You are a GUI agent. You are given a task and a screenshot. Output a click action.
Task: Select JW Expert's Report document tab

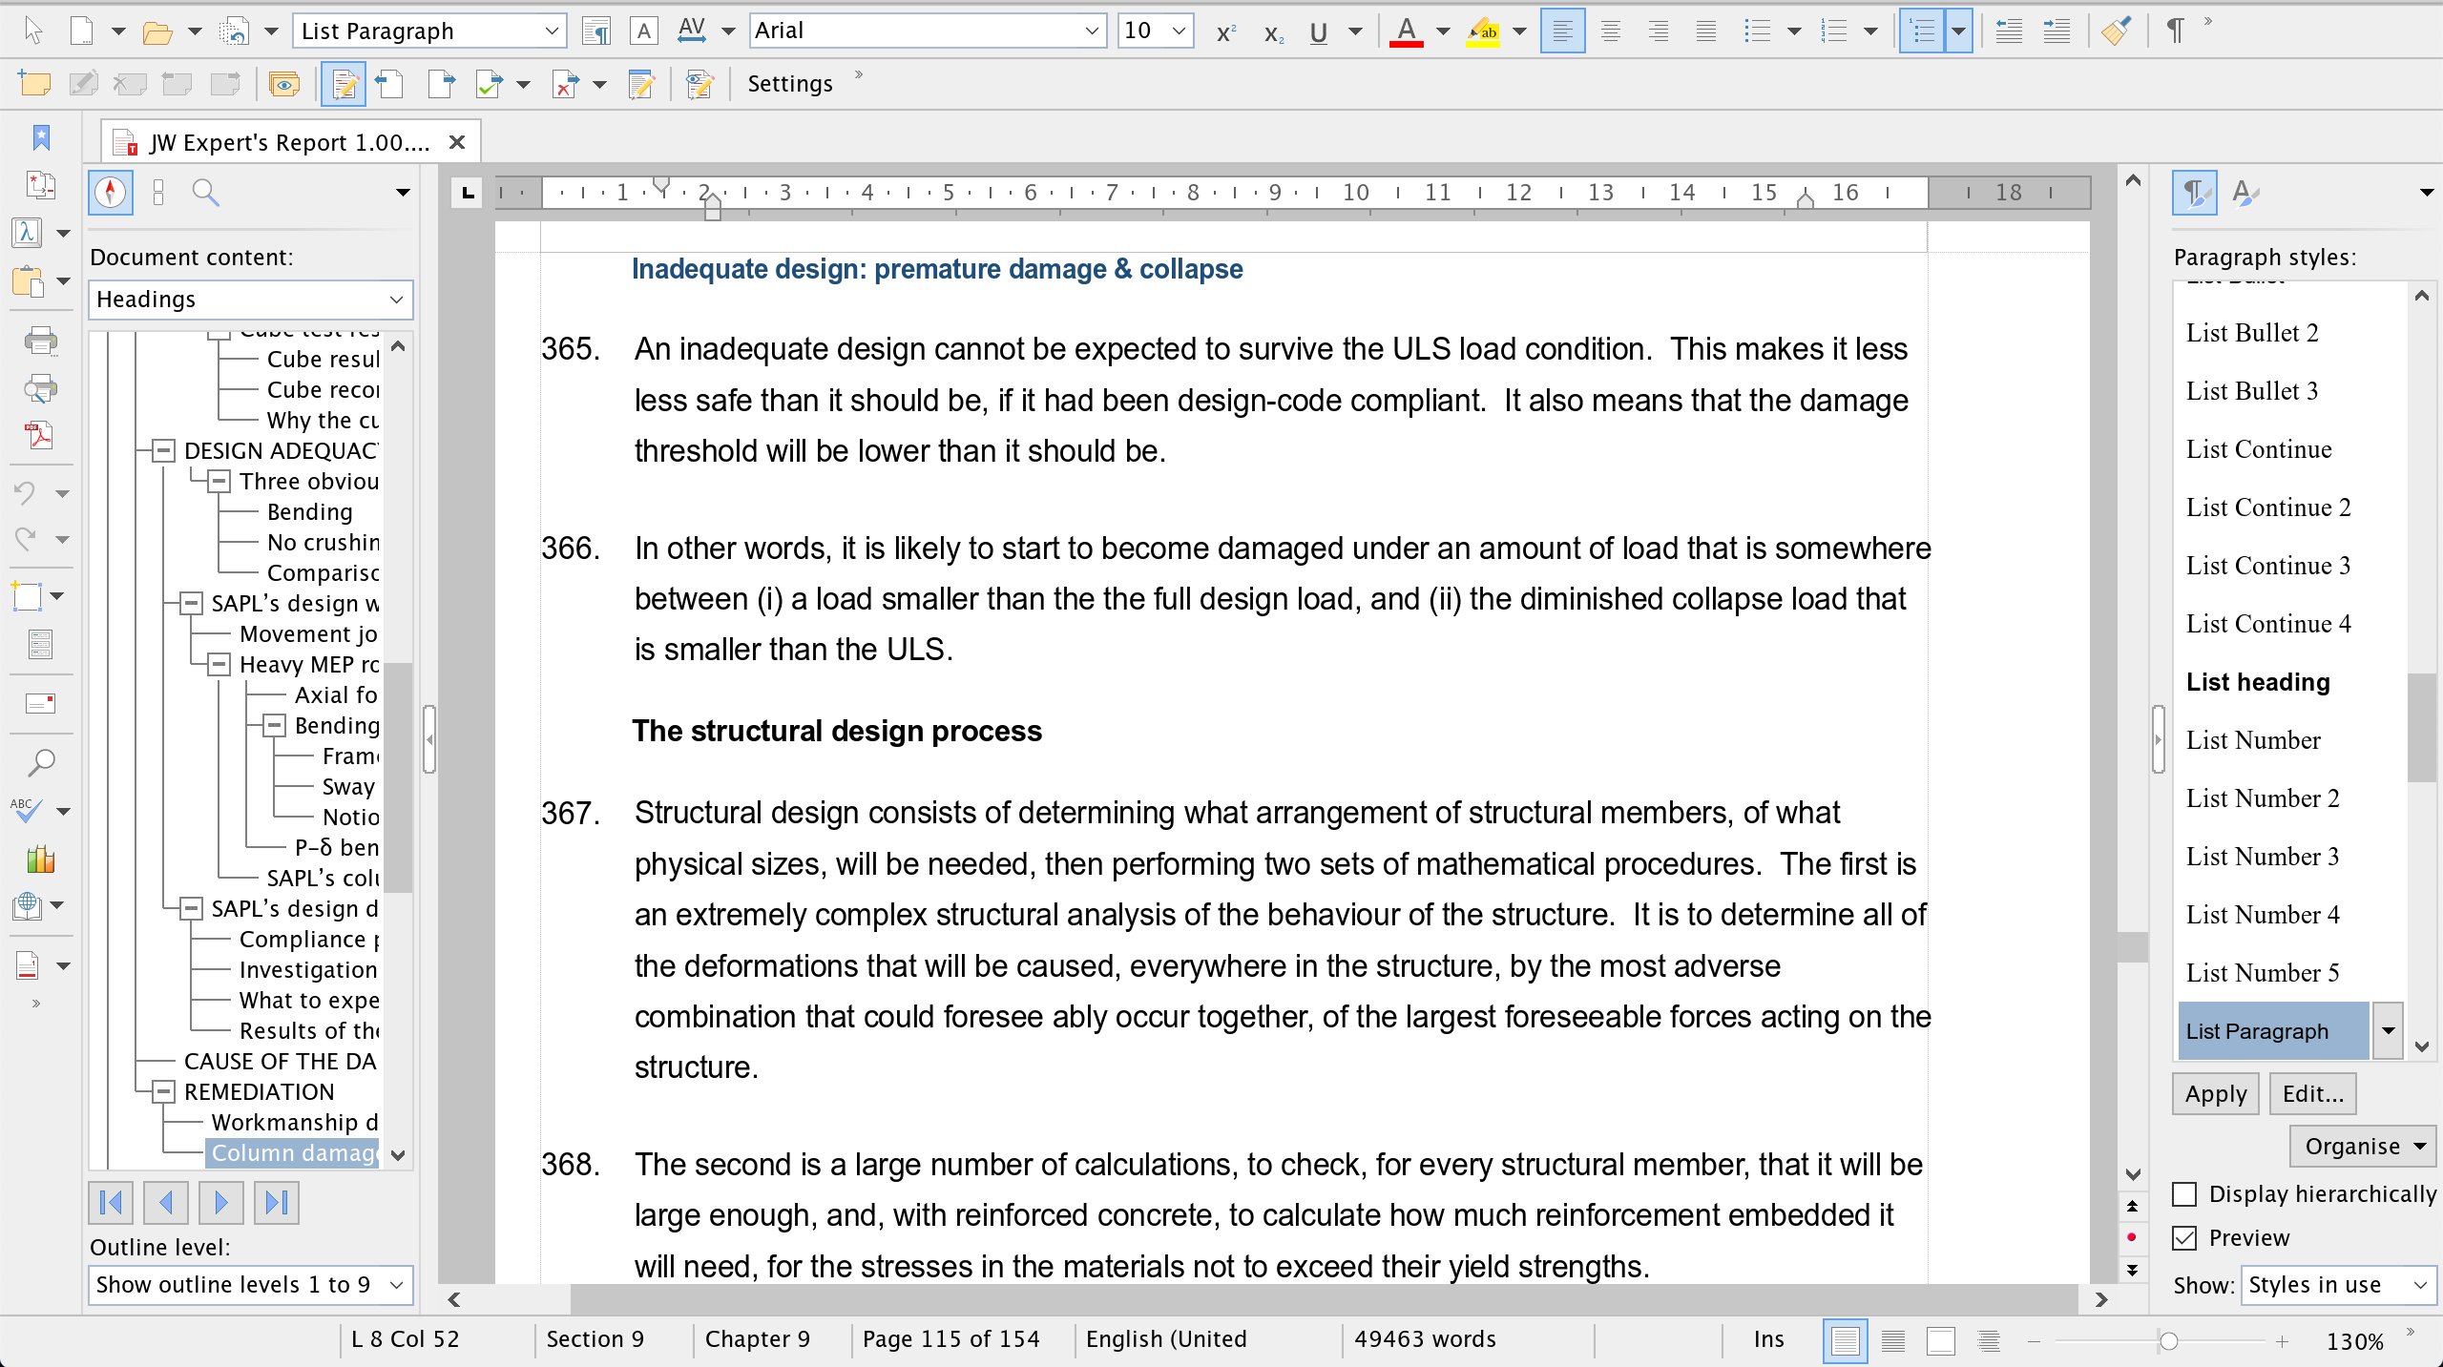[289, 143]
